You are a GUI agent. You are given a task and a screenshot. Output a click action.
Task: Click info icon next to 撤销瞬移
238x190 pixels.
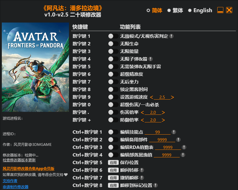[x=142, y=178]
